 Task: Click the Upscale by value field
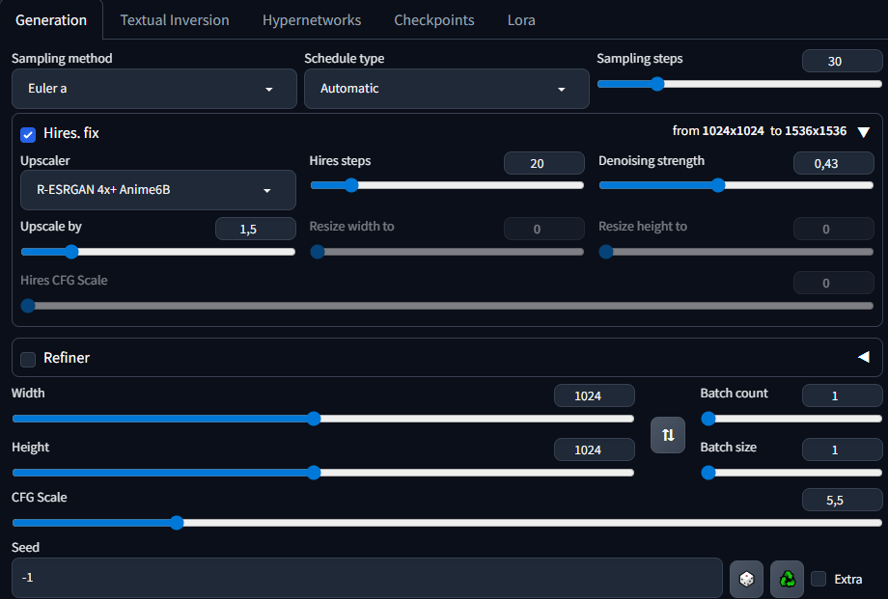pos(255,229)
